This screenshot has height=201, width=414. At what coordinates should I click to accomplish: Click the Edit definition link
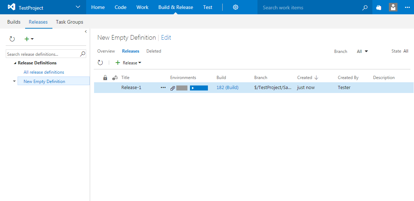(x=166, y=38)
